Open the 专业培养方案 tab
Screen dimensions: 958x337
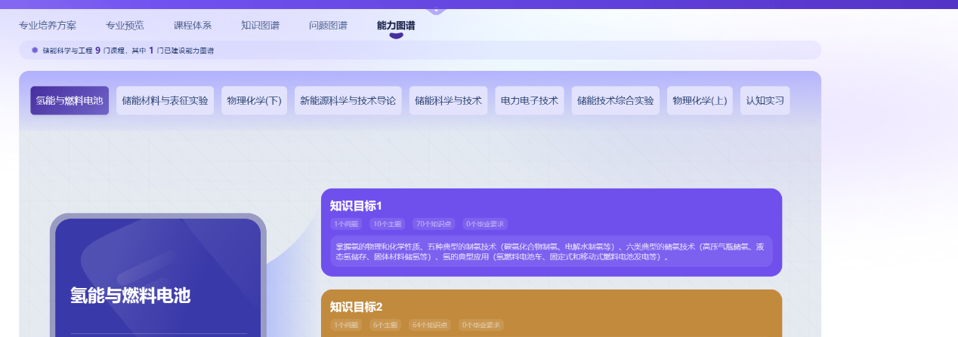click(x=48, y=25)
